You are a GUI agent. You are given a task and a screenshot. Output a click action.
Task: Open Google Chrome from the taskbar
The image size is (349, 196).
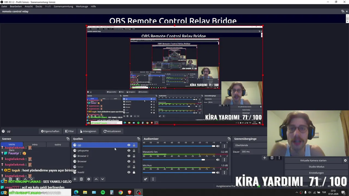point(121,192)
